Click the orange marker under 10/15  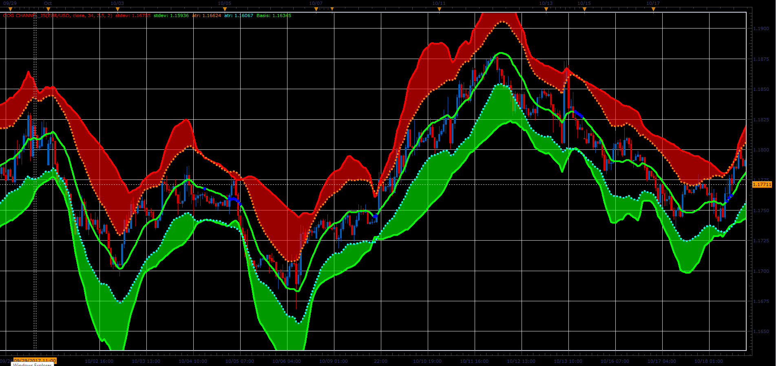pos(584,9)
